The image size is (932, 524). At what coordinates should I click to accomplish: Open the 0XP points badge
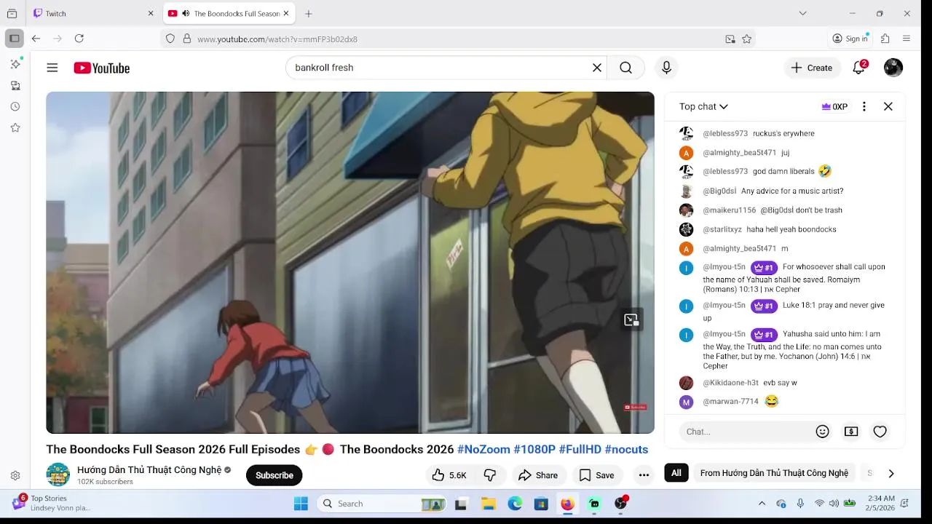(x=834, y=106)
